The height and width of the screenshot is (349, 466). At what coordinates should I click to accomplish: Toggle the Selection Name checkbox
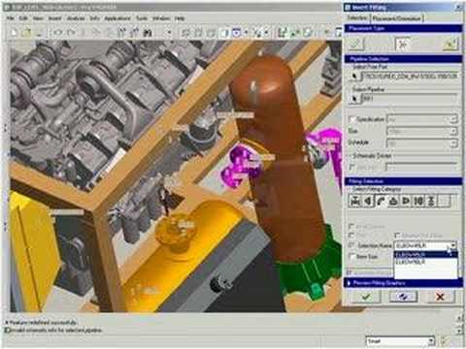tap(351, 245)
